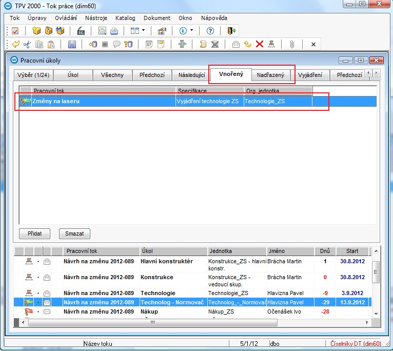This screenshot has height=351, width=393.
Task: Click the lined notepad icon
Action: [149, 45]
